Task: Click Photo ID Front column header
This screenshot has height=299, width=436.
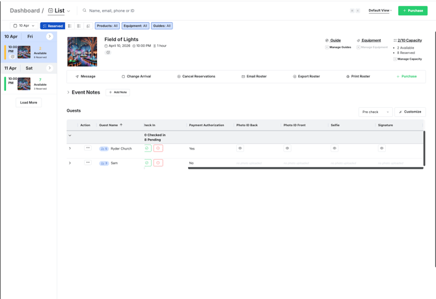Action: point(295,125)
